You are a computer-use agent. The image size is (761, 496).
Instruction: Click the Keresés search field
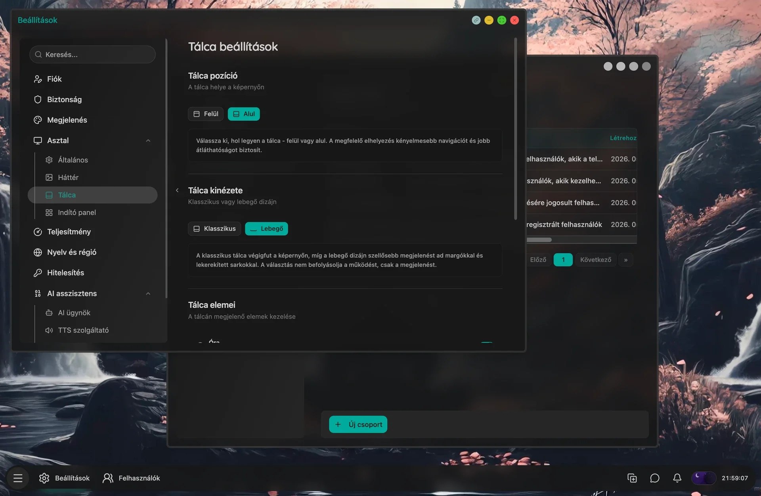(92, 54)
